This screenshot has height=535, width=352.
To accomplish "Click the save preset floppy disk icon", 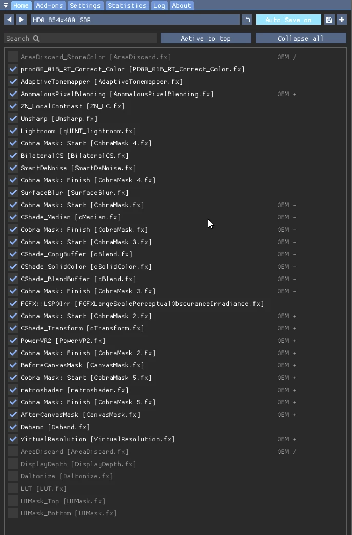I will point(329,20).
